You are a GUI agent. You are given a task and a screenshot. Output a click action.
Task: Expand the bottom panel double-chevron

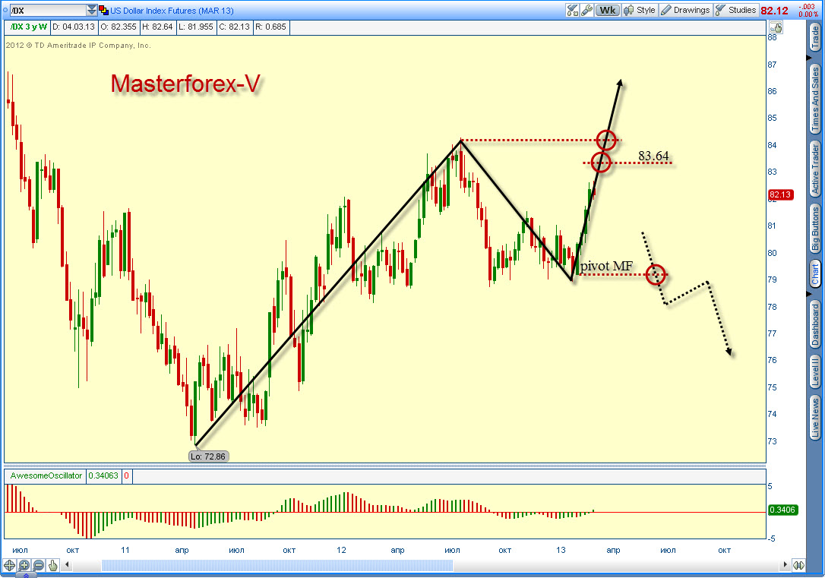pos(26,576)
